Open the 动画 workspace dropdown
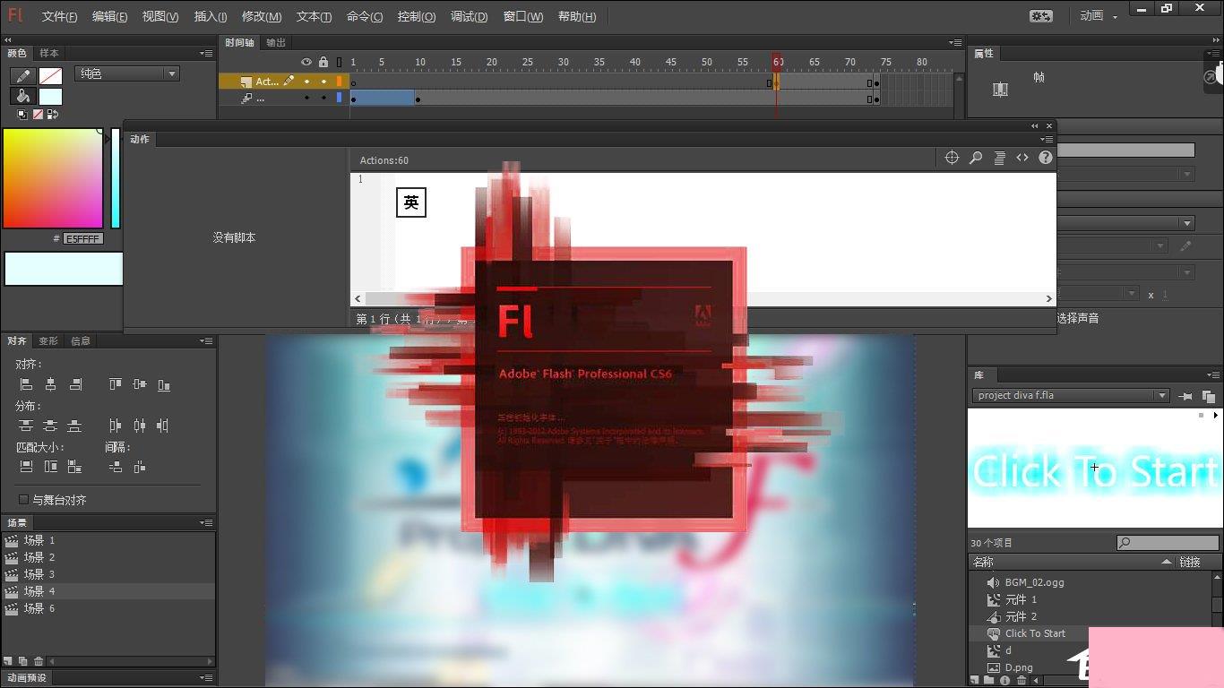 pyautogui.click(x=1099, y=15)
